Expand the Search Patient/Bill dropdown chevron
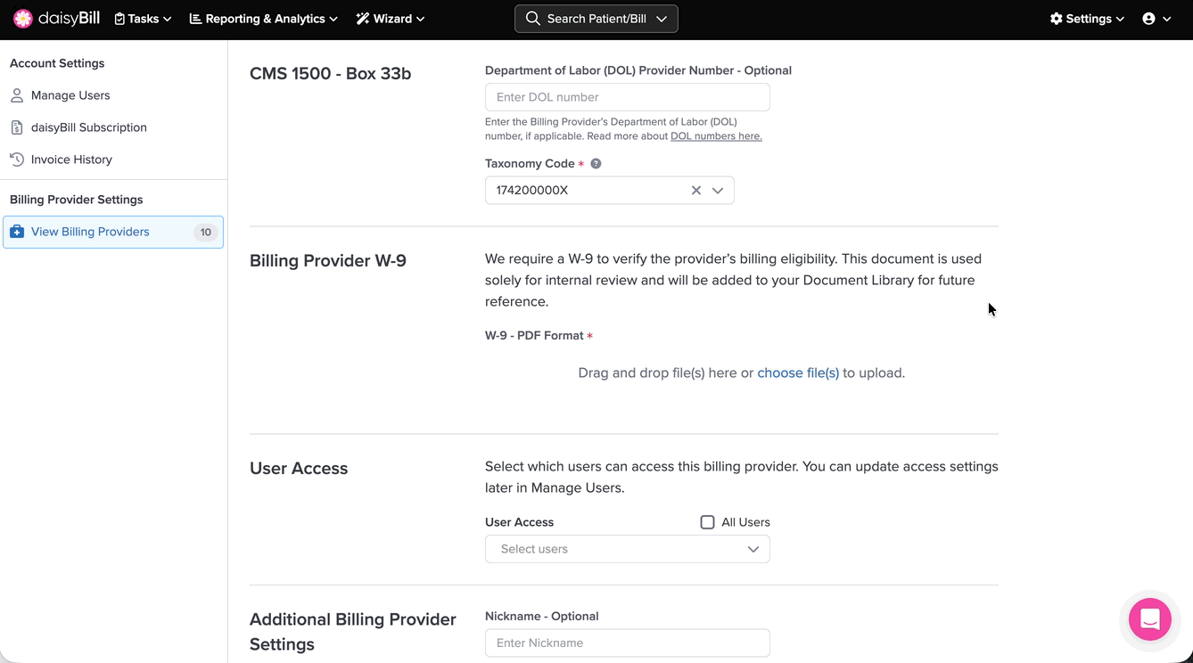The width and height of the screenshot is (1193, 663). (x=662, y=19)
